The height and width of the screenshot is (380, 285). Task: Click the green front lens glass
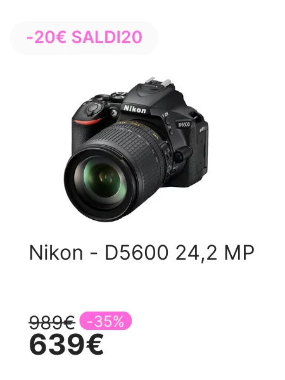102,176
